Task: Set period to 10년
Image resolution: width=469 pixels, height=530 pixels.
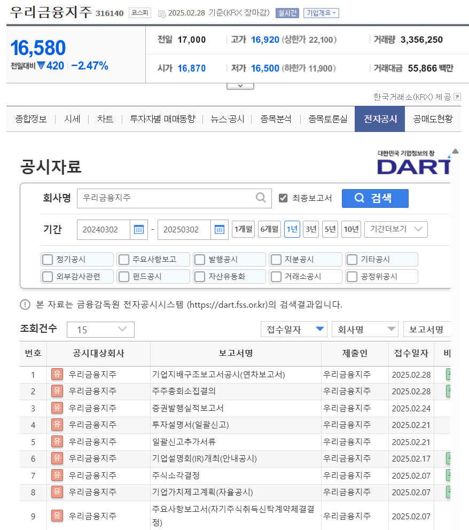Action: pos(351,230)
